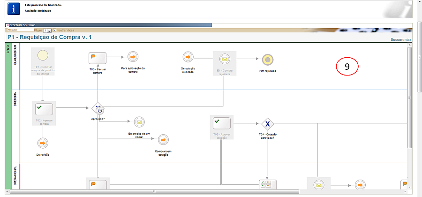Open the Página number dropdown
The width and height of the screenshot is (422, 197).
49,30
